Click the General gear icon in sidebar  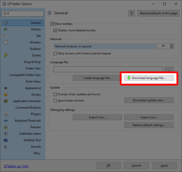click(x=6, y=23)
